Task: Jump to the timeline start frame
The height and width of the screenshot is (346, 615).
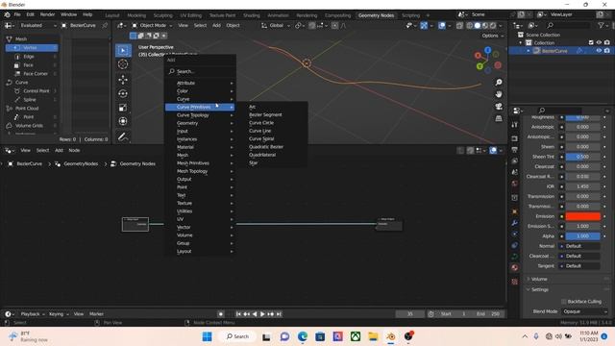Action: [x=238, y=314]
